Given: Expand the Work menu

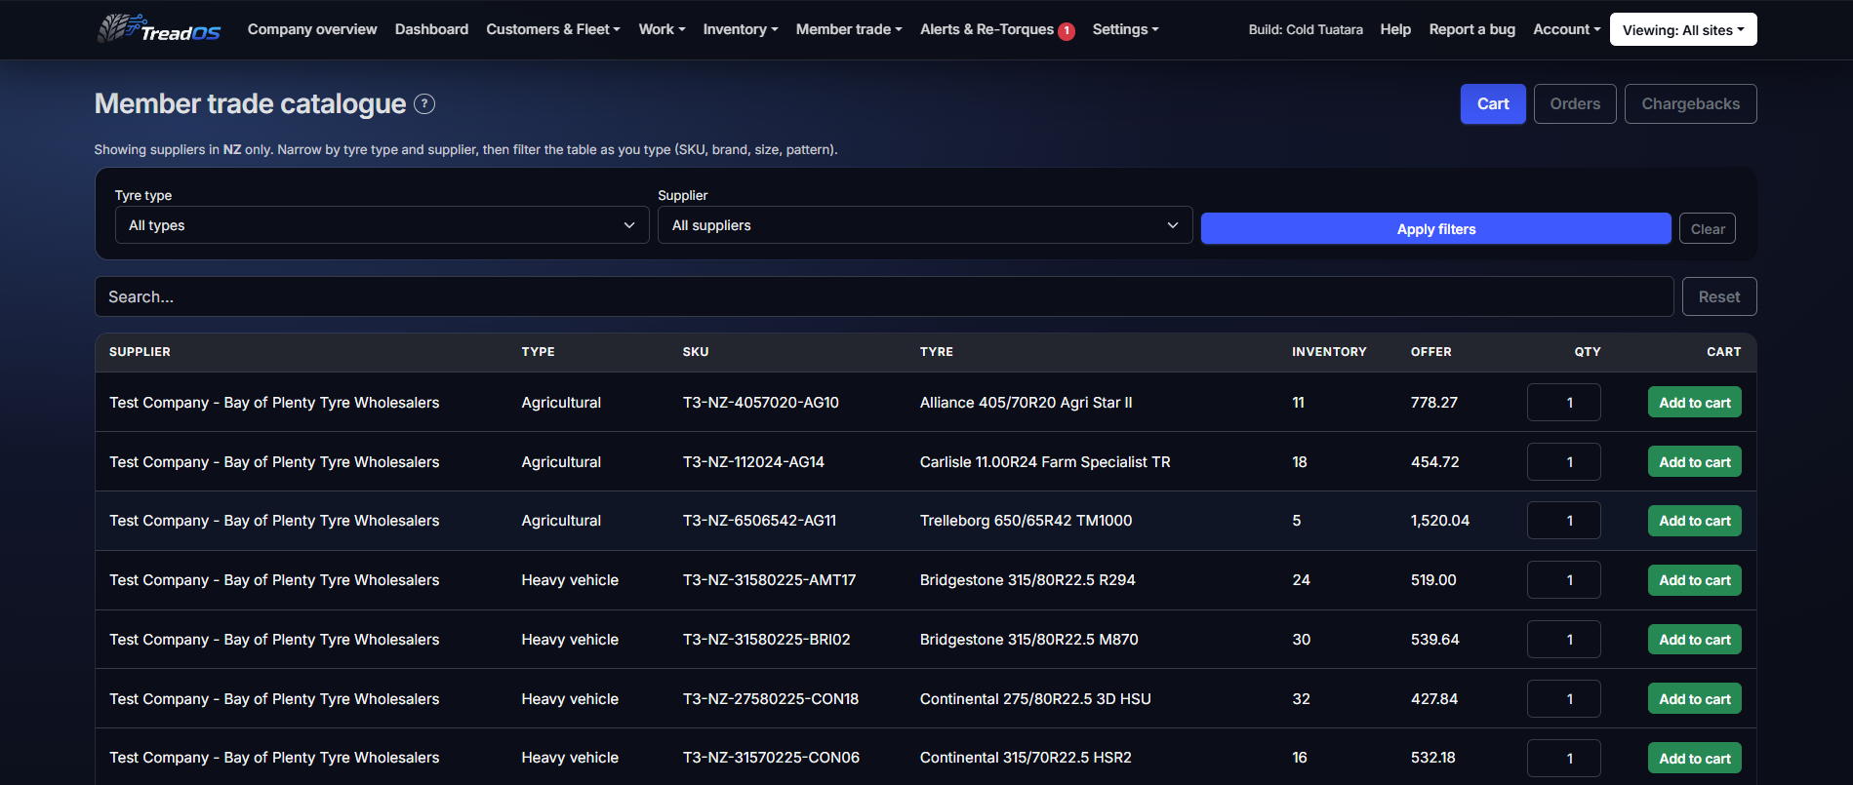Looking at the screenshot, I should (x=662, y=29).
